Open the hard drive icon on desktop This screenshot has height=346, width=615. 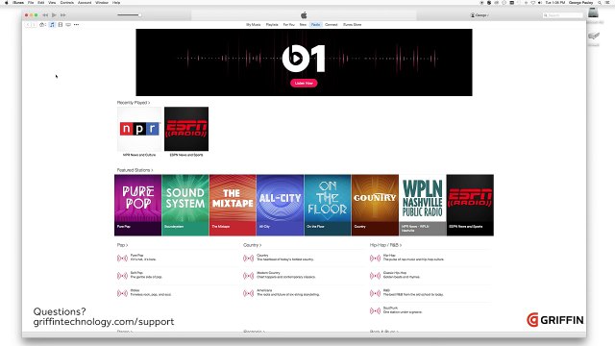click(x=593, y=12)
